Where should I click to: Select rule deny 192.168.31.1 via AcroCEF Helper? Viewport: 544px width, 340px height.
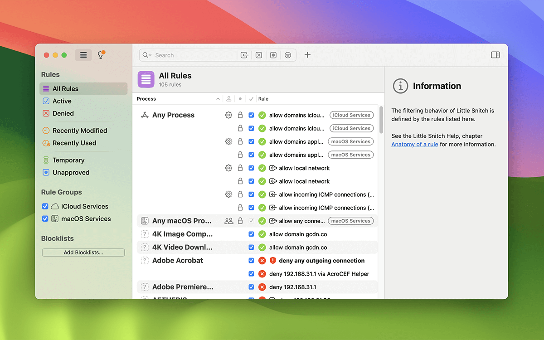(319, 274)
